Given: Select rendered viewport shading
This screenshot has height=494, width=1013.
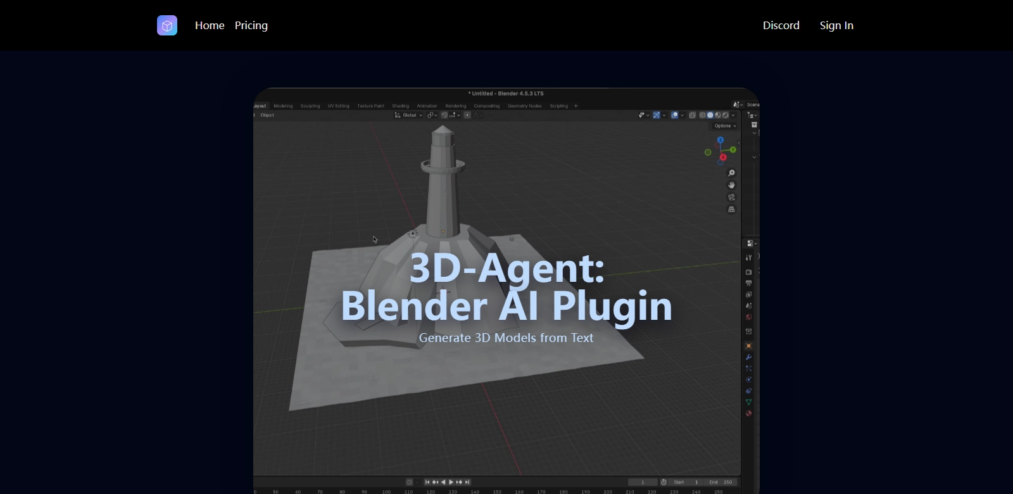Looking at the screenshot, I should click(x=725, y=115).
